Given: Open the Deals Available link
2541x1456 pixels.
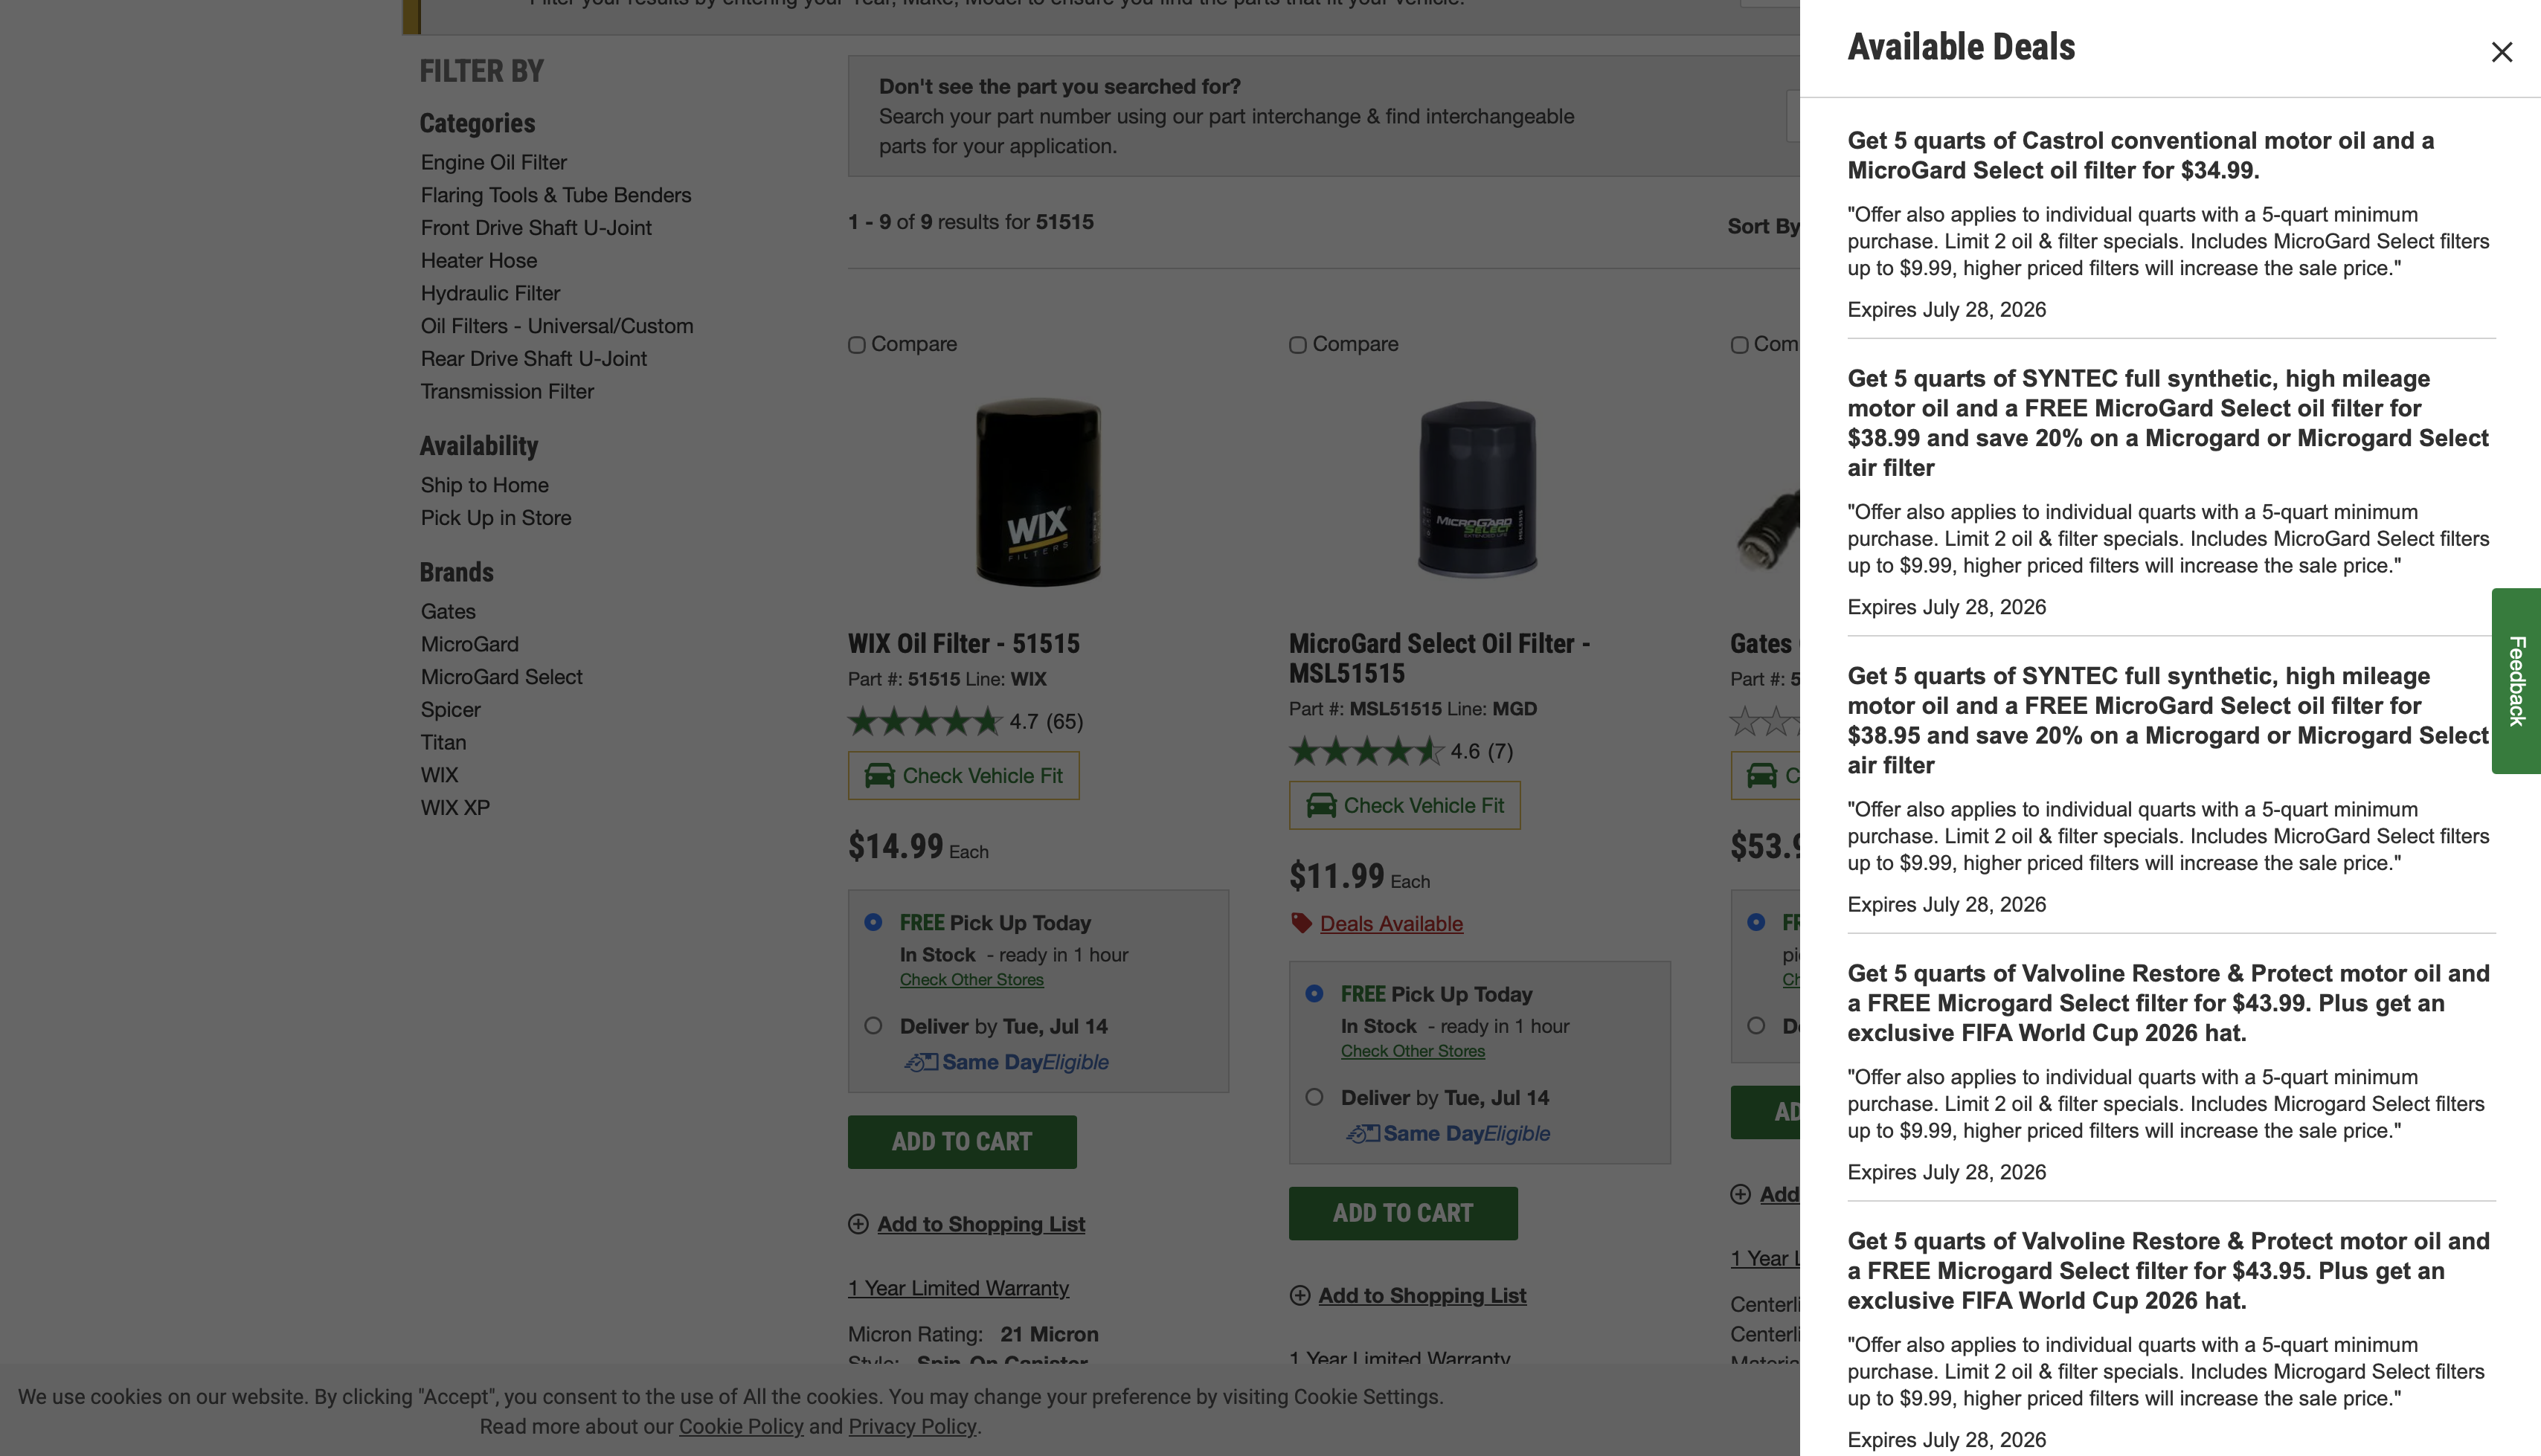Looking at the screenshot, I should (x=1391, y=924).
